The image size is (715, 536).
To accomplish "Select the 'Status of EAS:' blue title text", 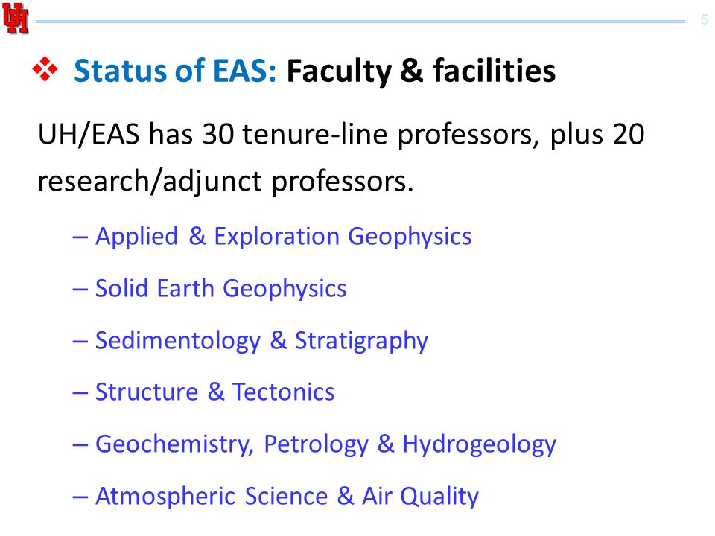I will pyautogui.click(x=175, y=71).
